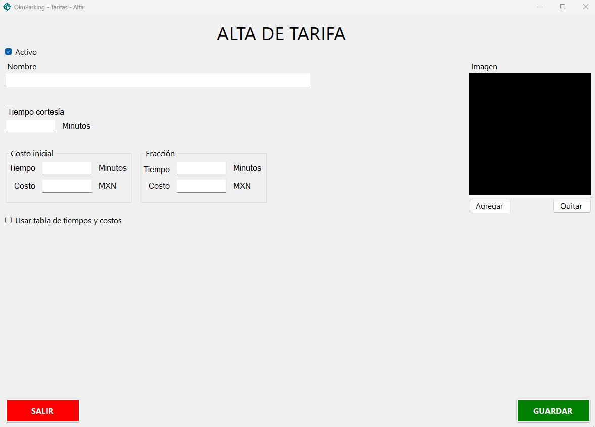The width and height of the screenshot is (595, 427).
Task: Click the red SALIR button
Action: [42, 411]
